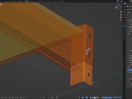132x99 pixels.
Task: Collapse the third modifier panel
Action: pos(127,67)
